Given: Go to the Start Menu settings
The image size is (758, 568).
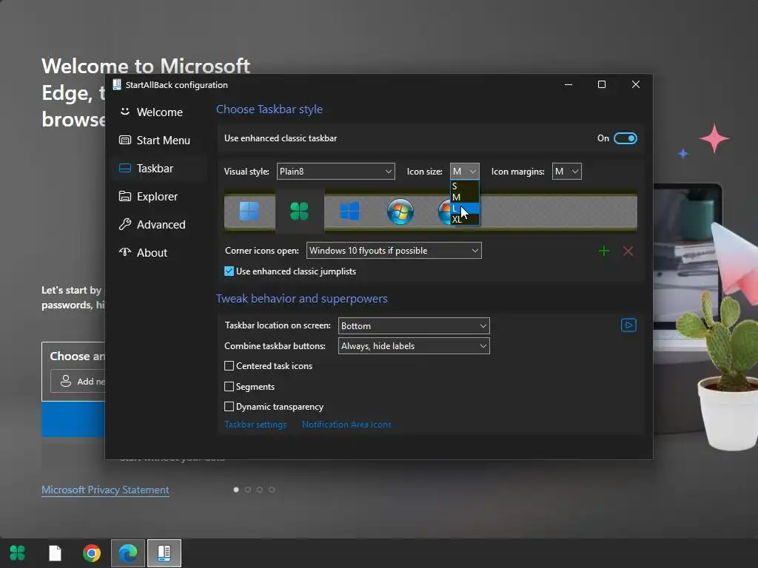Looking at the screenshot, I should coord(158,140).
